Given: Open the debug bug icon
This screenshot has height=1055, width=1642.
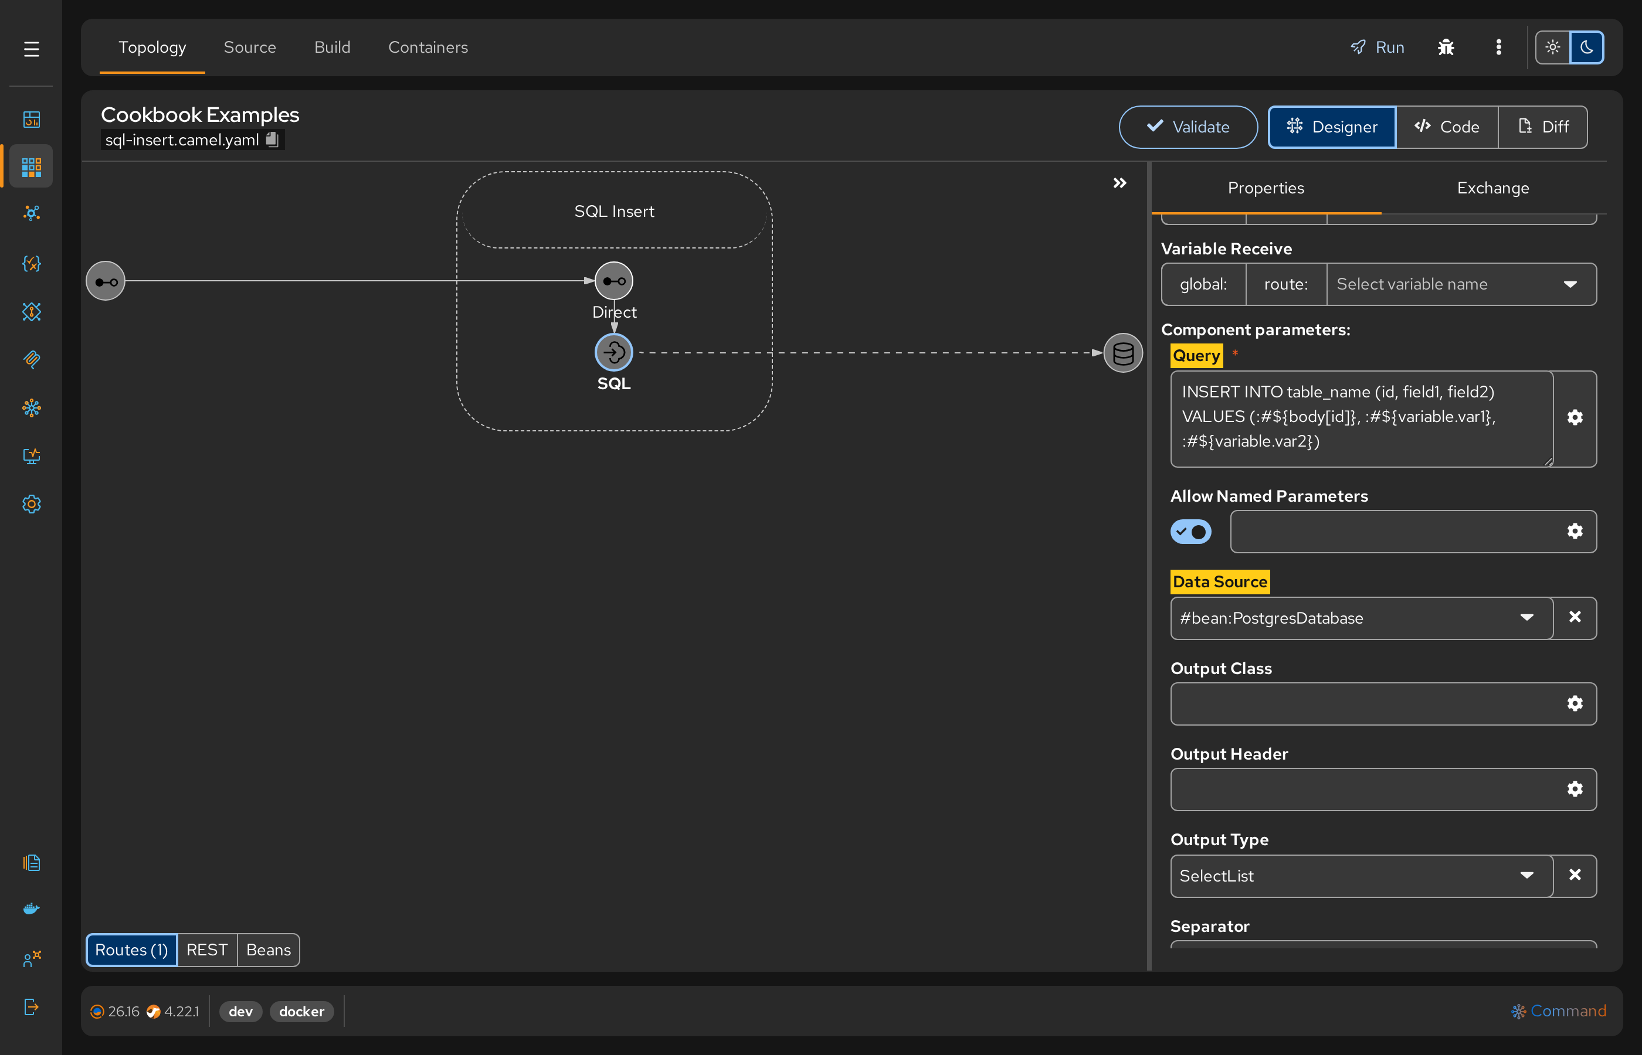Looking at the screenshot, I should pyautogui.click(x=1446, y=47).
